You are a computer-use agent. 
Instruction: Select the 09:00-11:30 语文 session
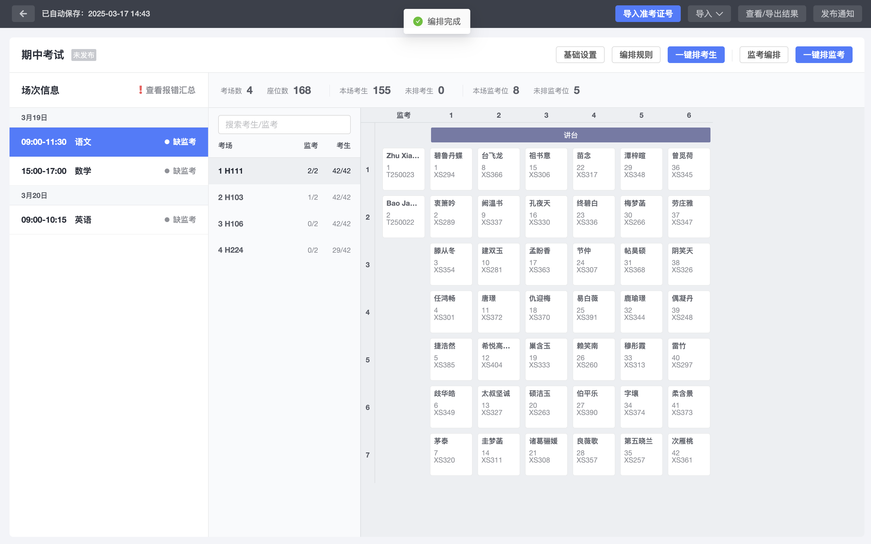click(x=109, y=142)
